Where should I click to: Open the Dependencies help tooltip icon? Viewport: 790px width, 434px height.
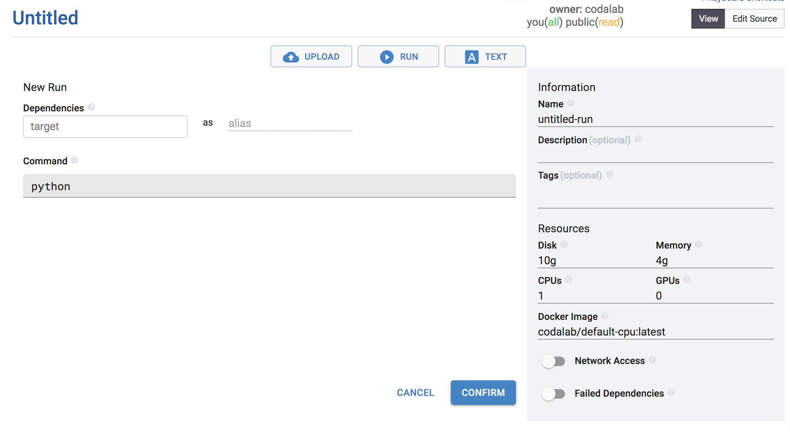pos(91,107)
